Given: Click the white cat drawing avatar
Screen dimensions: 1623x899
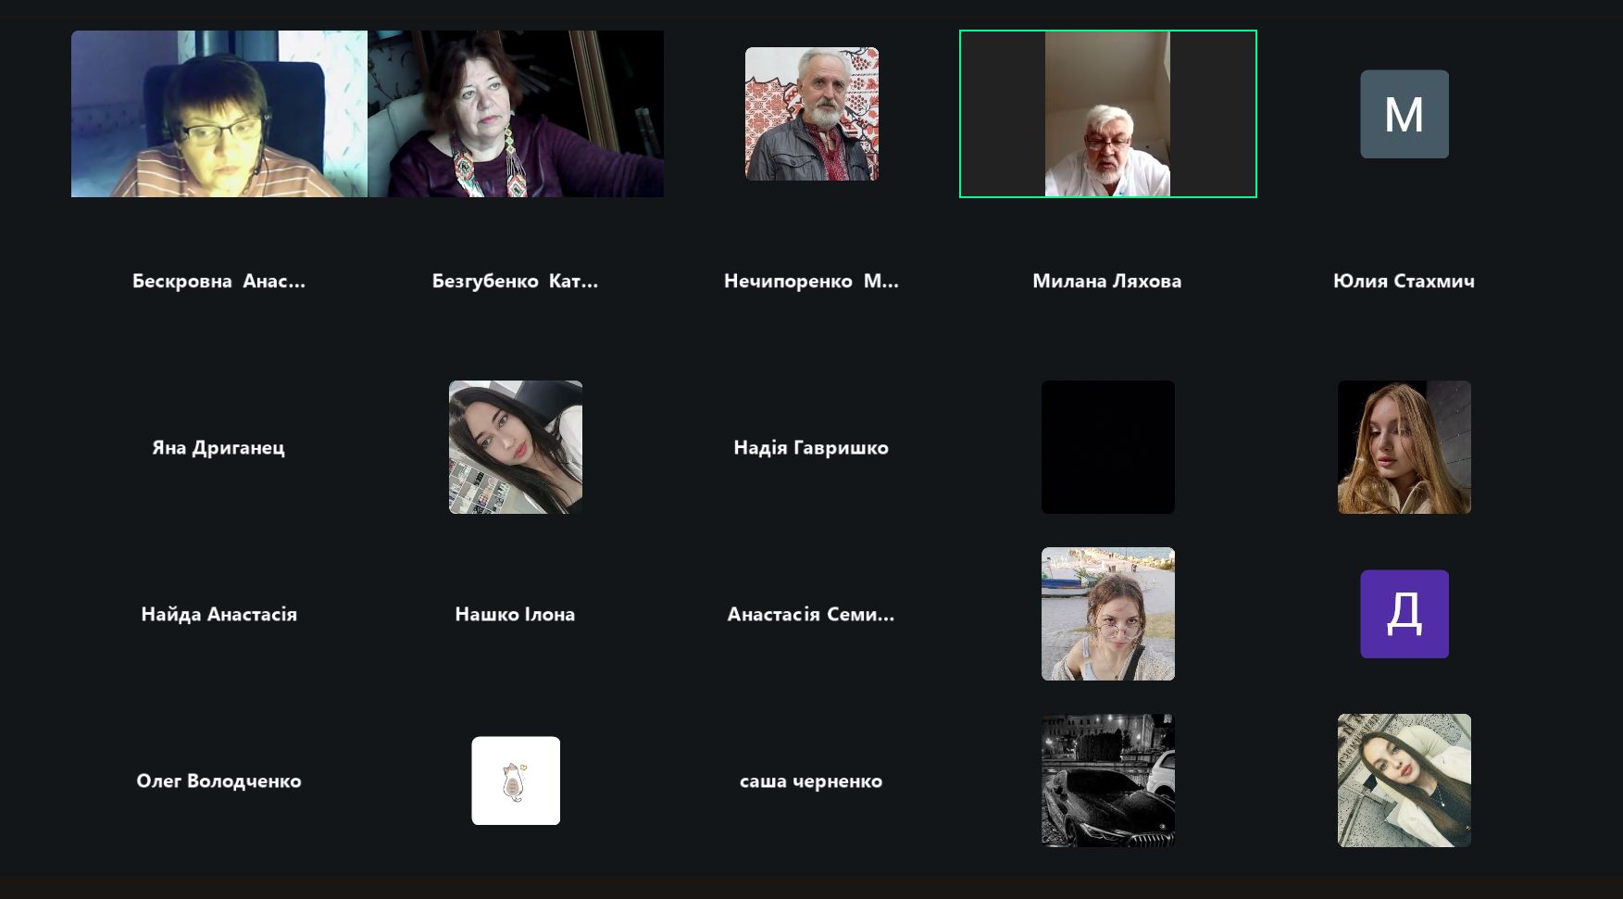Looking at the screenshot, I should (x=515, y=780).
